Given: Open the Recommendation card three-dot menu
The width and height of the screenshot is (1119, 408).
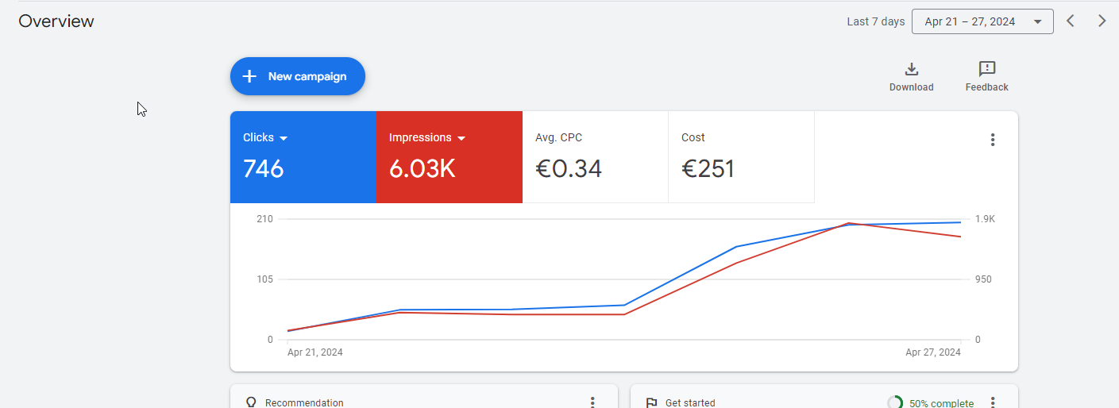Looking at the screenshot, I should [x=592, y=402].
